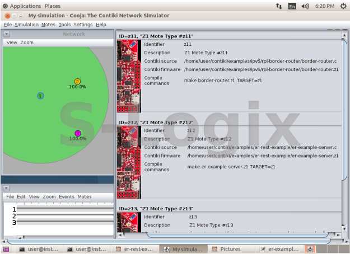Switch to second user@inst terminal in taskbar
The image size is (350, 254).
pos(87,249)
